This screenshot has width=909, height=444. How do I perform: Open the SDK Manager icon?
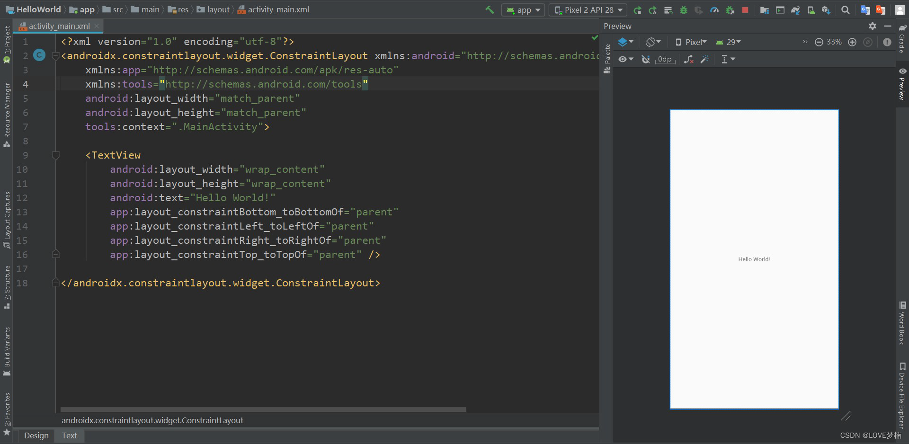tap(826, 10)
